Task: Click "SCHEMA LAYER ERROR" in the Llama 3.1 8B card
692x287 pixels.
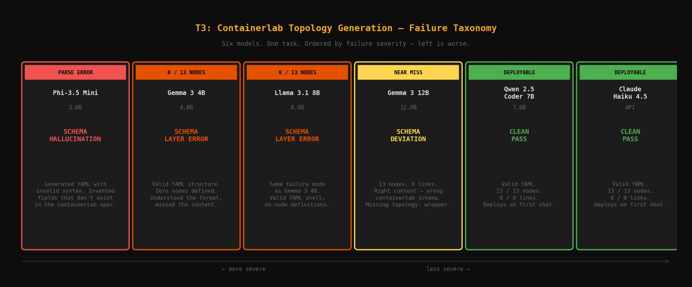Action: point(297,135)
